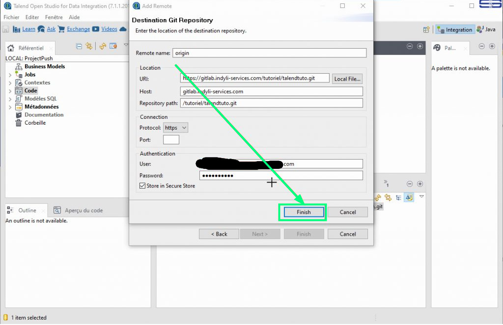The image size is (503, 325).
Task: Click the Password input field
Action: pos(281,175)
